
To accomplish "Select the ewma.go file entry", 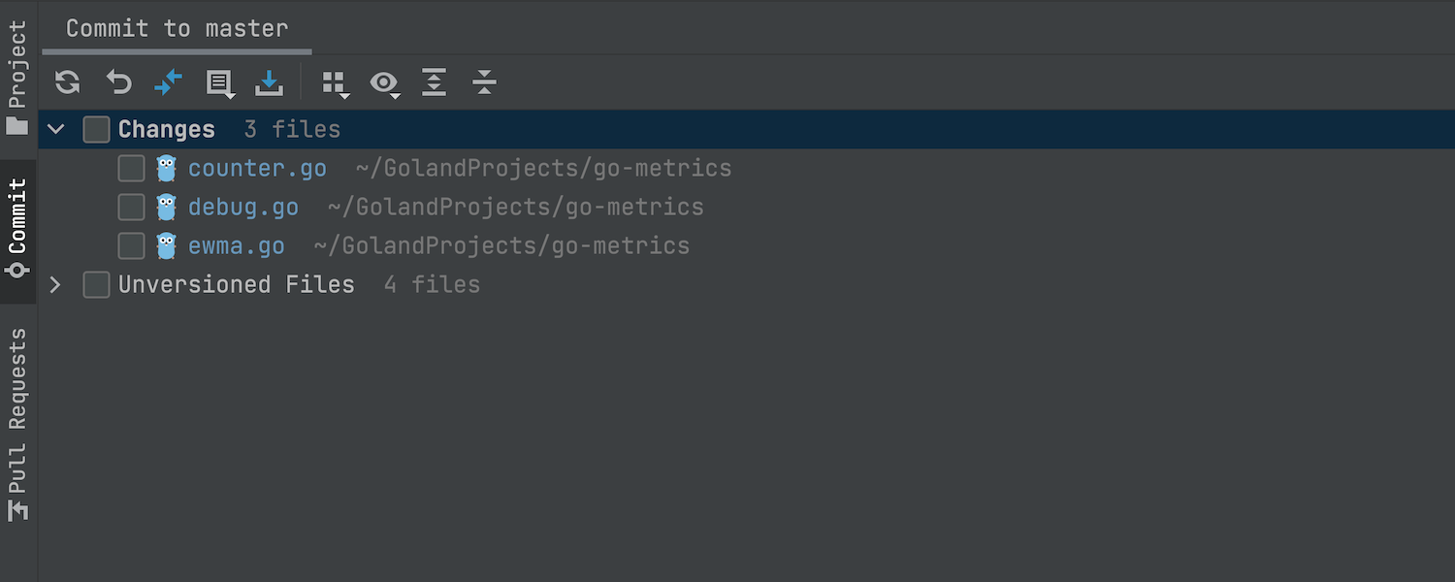I will point(236,246).
